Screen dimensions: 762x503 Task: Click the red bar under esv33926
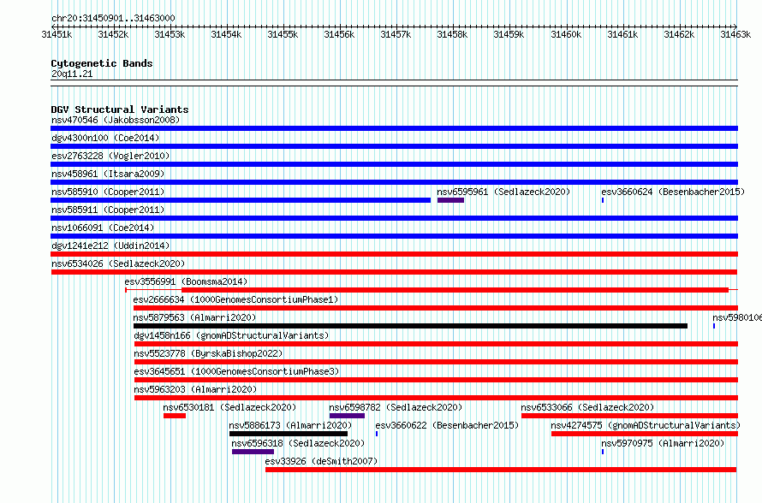point(501,470)
